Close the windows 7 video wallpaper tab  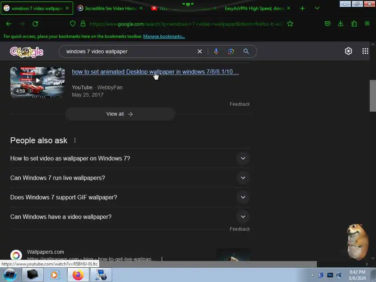point(68,8)
